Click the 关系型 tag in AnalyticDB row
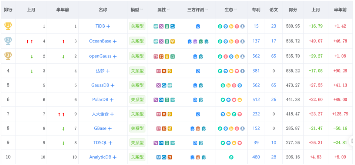This screenshot has width=355, height=165. click(x=137, y=157)
